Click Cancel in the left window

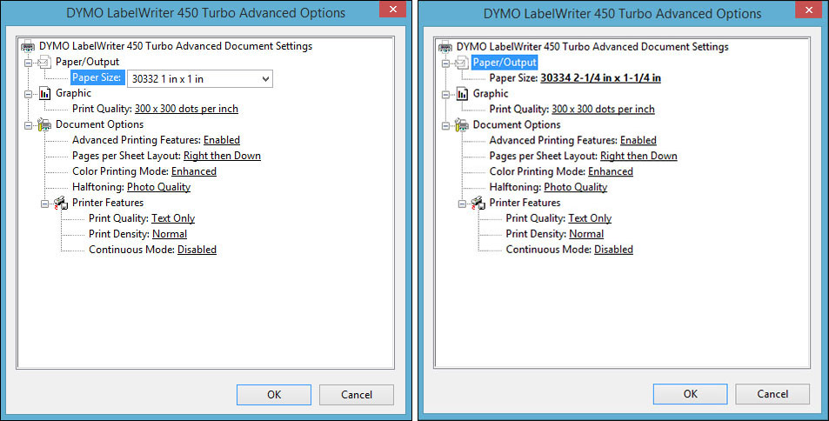pos(357,395)
